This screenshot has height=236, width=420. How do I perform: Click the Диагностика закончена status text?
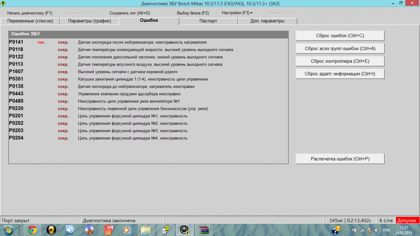pos(109,221)
